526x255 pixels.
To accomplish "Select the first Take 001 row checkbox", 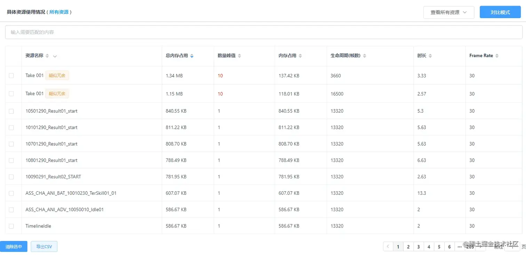I will pyautogui.click(x=11, y=75).
